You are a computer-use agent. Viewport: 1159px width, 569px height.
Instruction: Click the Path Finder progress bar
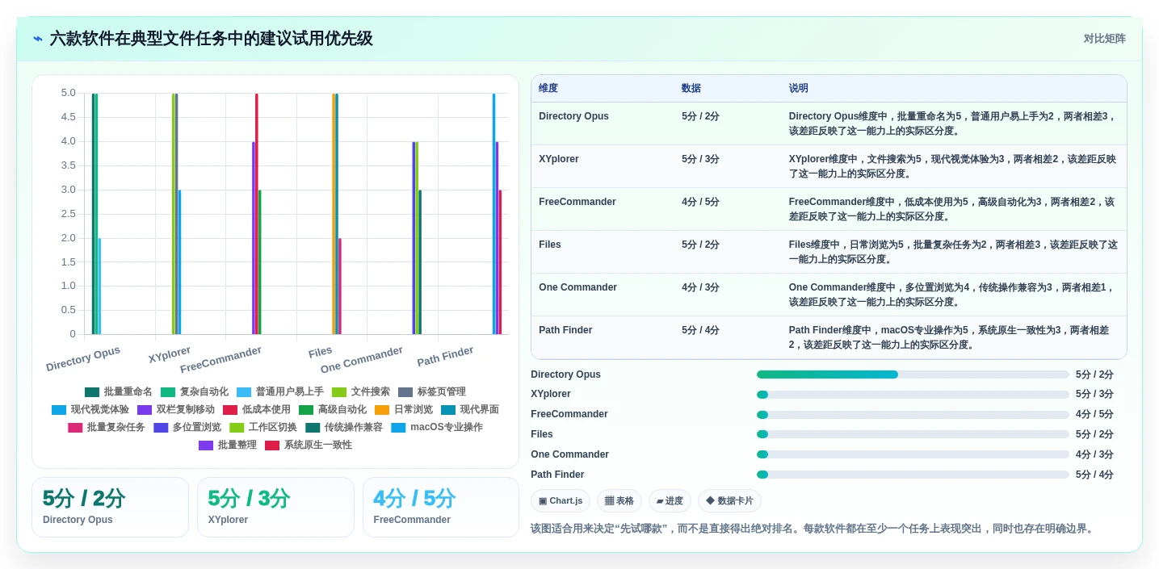pyautogui.click(x=913, y=475)
